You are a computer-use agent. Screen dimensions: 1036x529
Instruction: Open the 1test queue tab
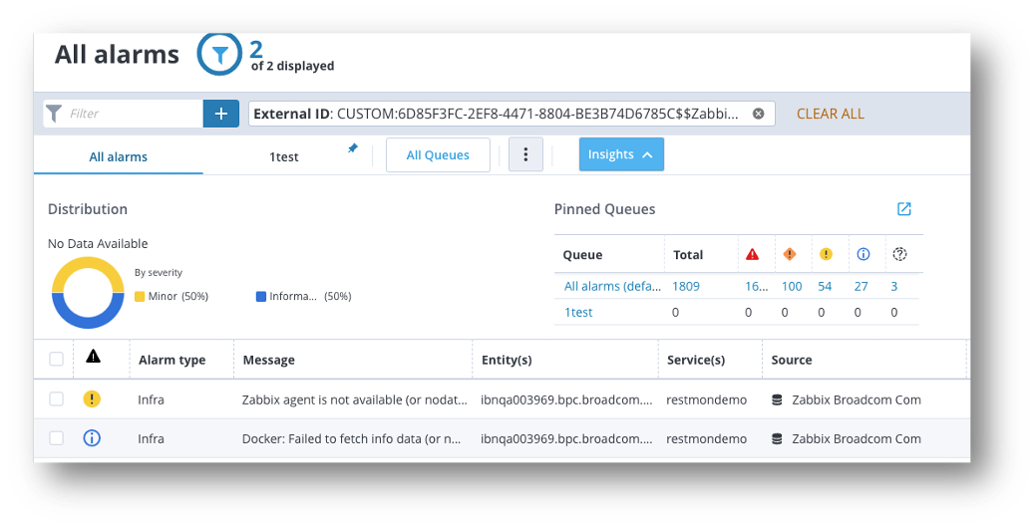click(x=284, y=156)
